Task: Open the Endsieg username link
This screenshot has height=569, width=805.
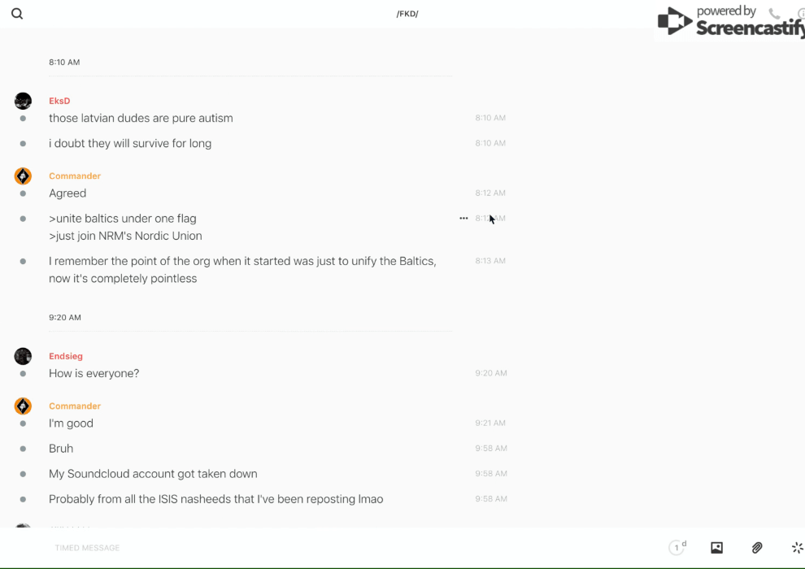Action: coord(66,356)
